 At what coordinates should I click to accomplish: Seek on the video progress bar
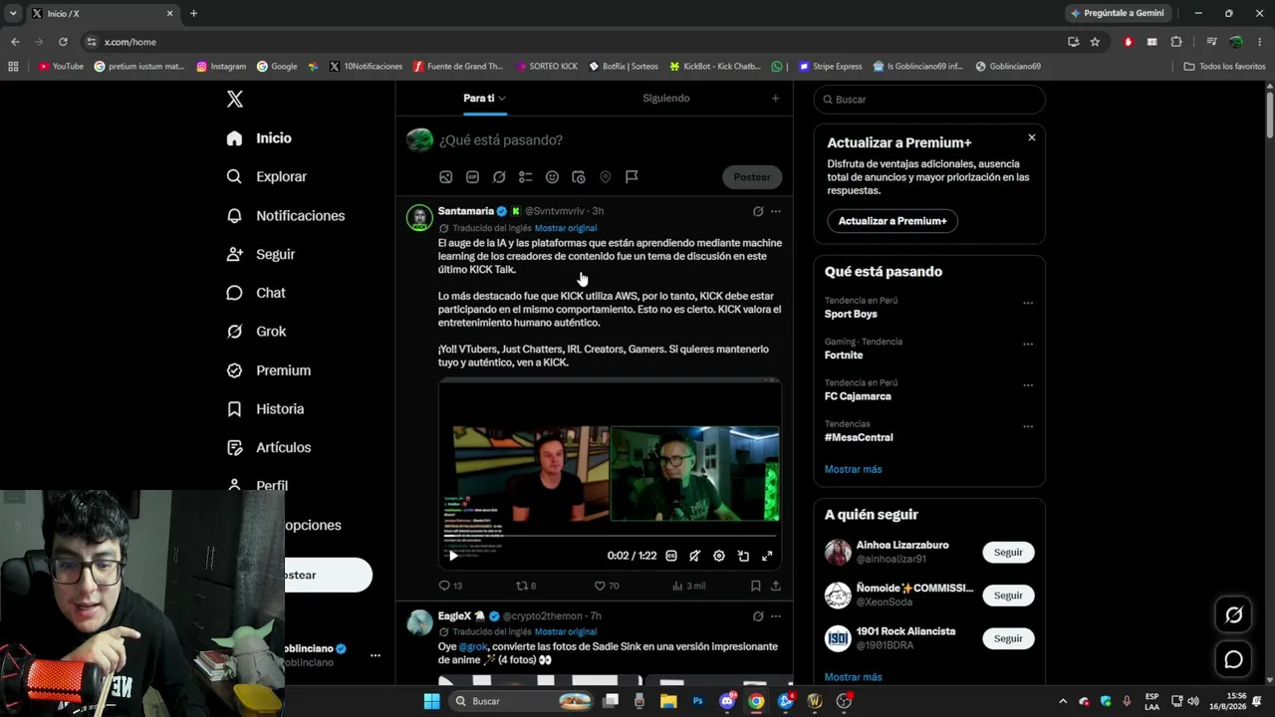point(610,538)
